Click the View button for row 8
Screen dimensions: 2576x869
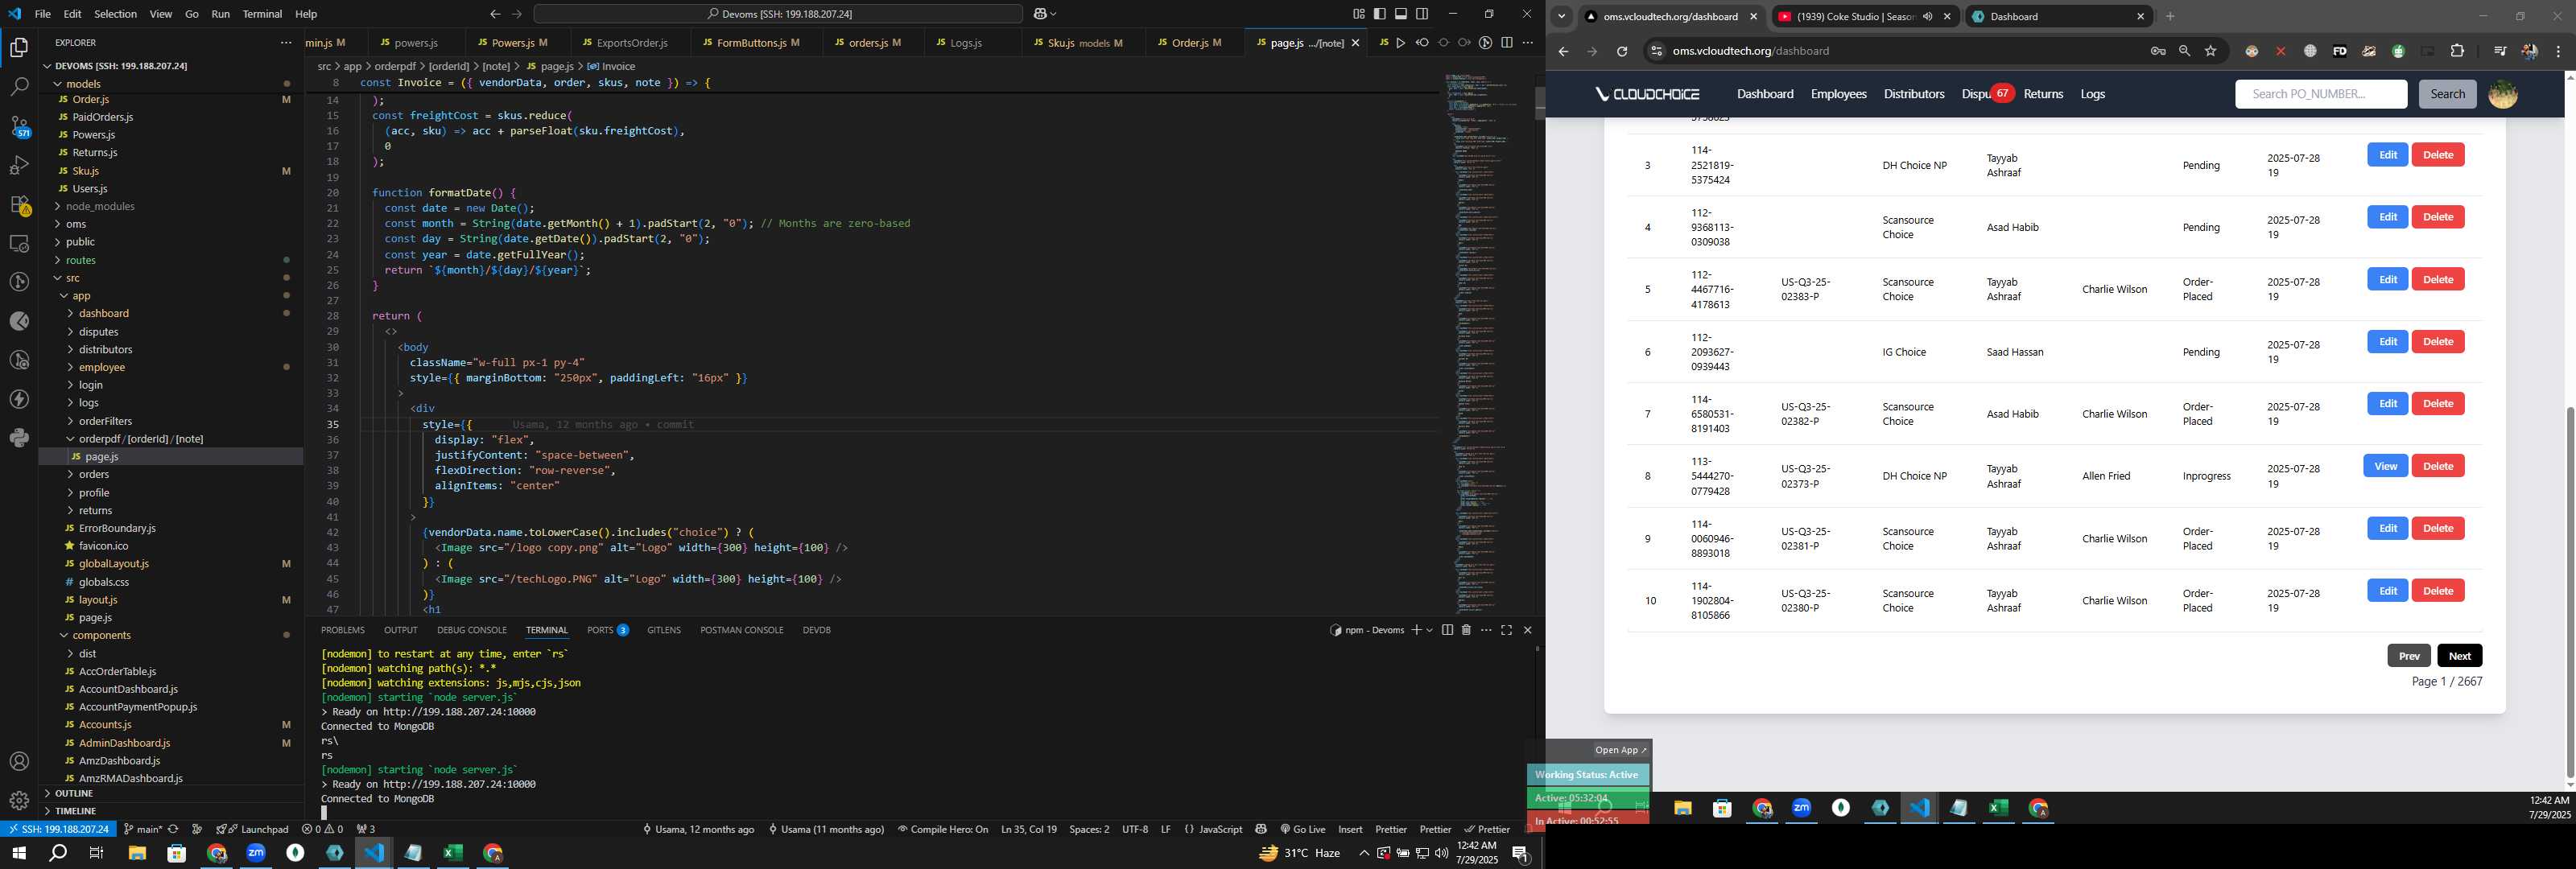click(x=2385, y=466)
